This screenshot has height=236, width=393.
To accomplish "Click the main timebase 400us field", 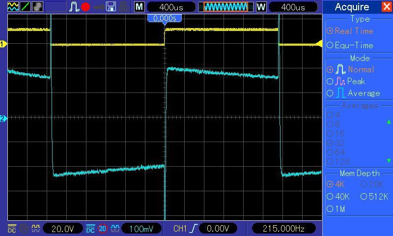I will pyautogui.click(x=171, y=7).
